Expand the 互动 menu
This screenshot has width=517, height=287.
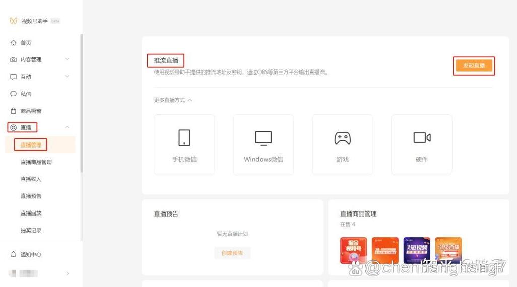pyautogui.click(x=67, y=77)
